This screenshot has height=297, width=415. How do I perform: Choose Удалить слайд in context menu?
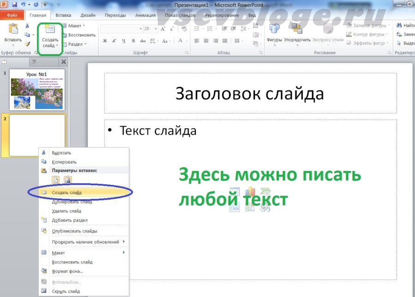pyautogui.click(x=83, y=211)
